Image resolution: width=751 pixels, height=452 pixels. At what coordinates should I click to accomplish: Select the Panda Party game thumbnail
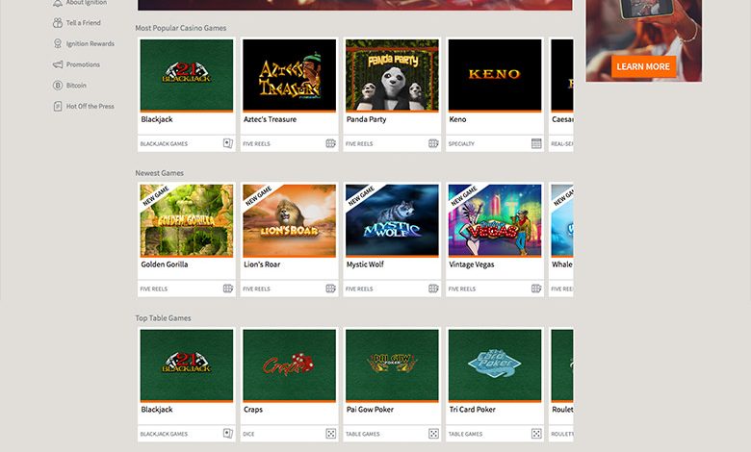tap(392, 75)
